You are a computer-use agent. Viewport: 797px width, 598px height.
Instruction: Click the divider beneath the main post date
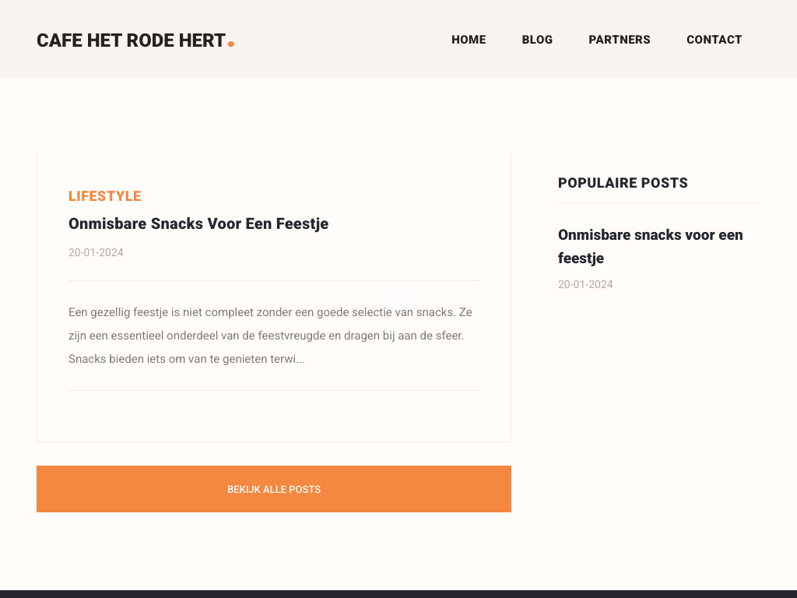(274, 280)
